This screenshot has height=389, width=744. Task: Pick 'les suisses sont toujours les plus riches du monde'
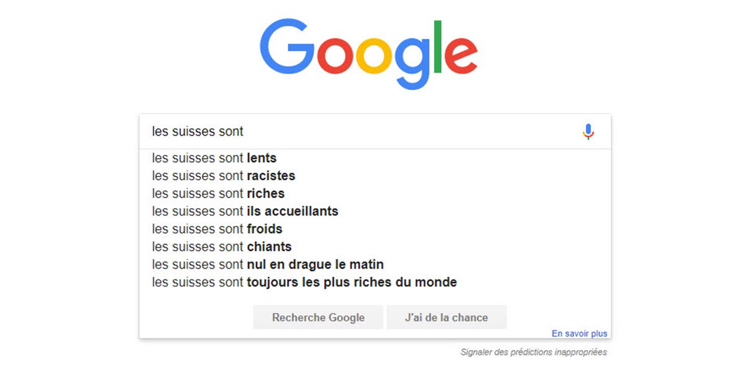point(304,282)
